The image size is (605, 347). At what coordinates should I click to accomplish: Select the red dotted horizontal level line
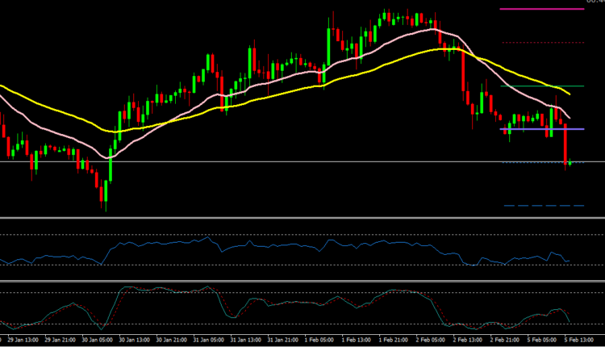coord(541,40)
